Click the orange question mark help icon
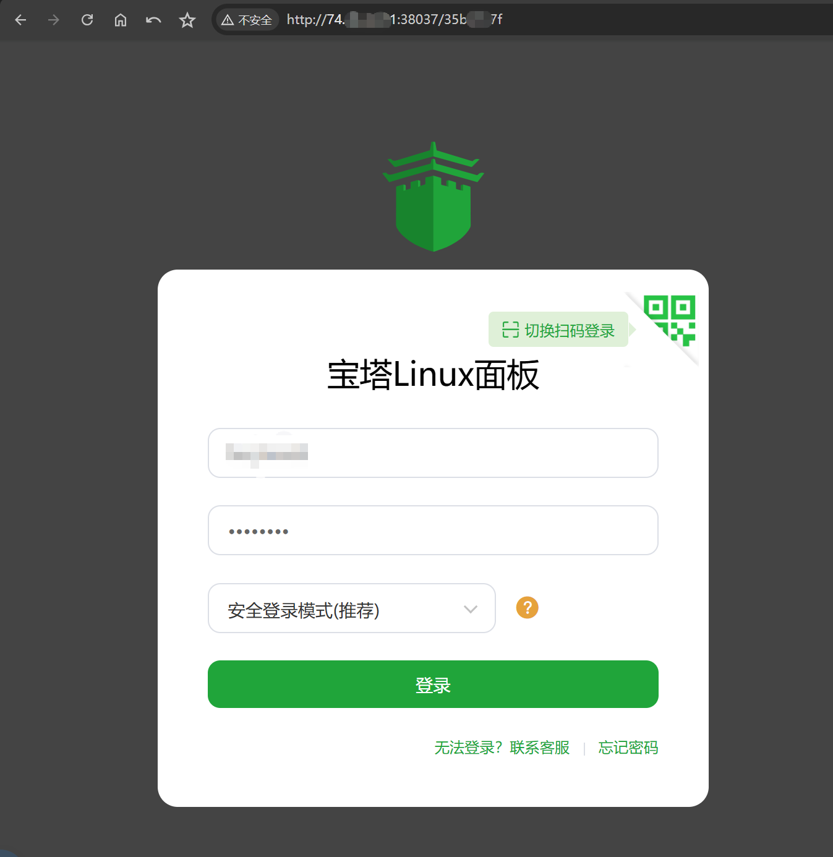Viewport: 833px width, 857px height. 528,608
